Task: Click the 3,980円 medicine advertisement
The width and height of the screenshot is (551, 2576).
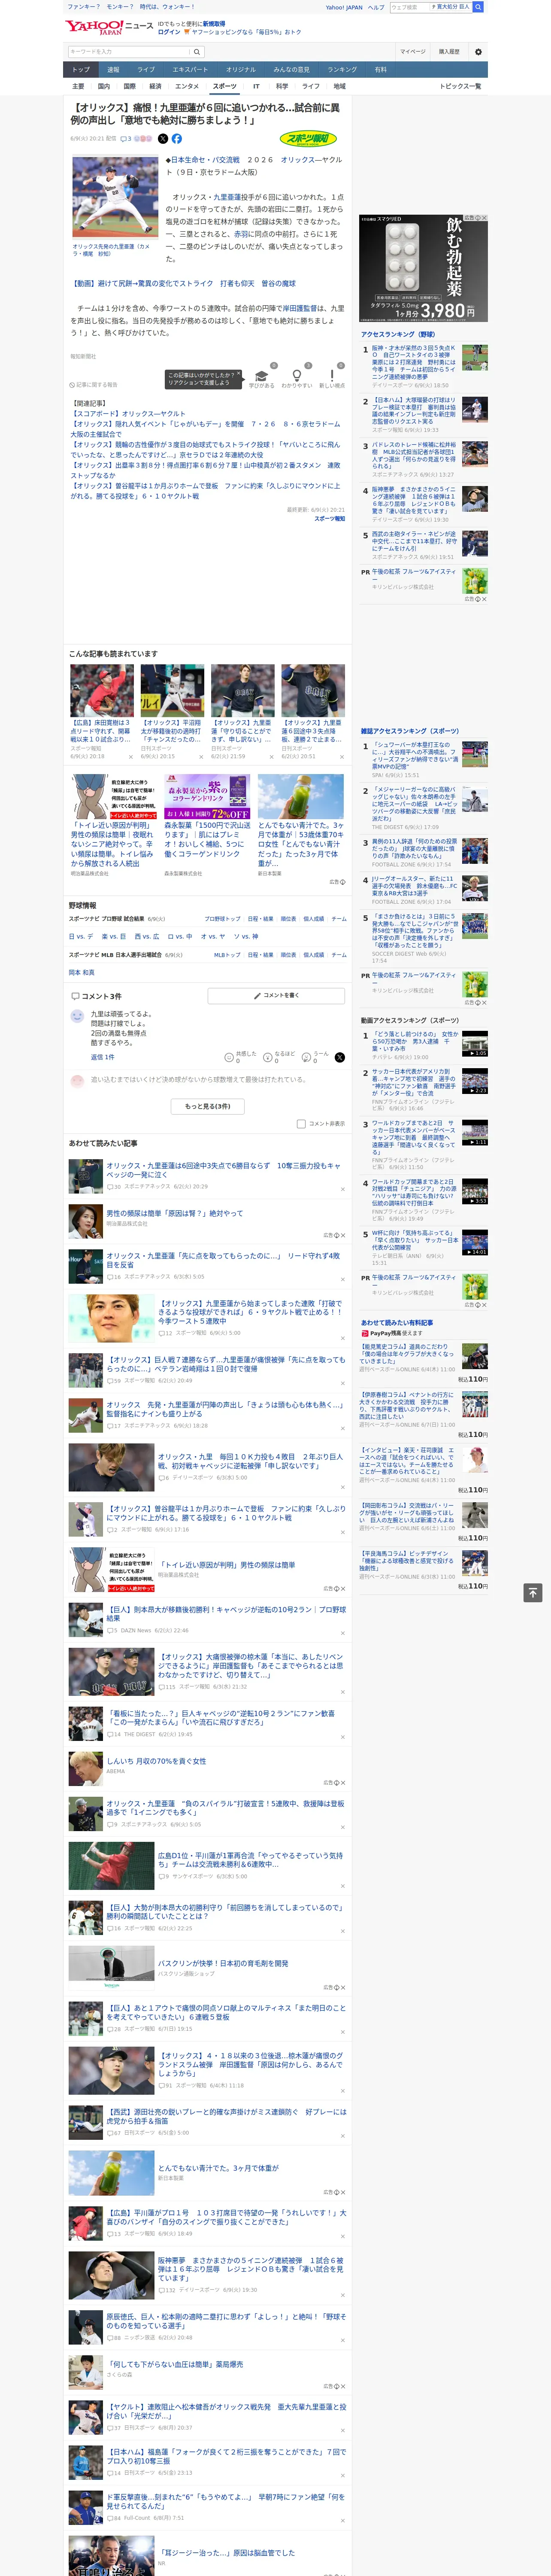Action: click(x=424, y=268)
